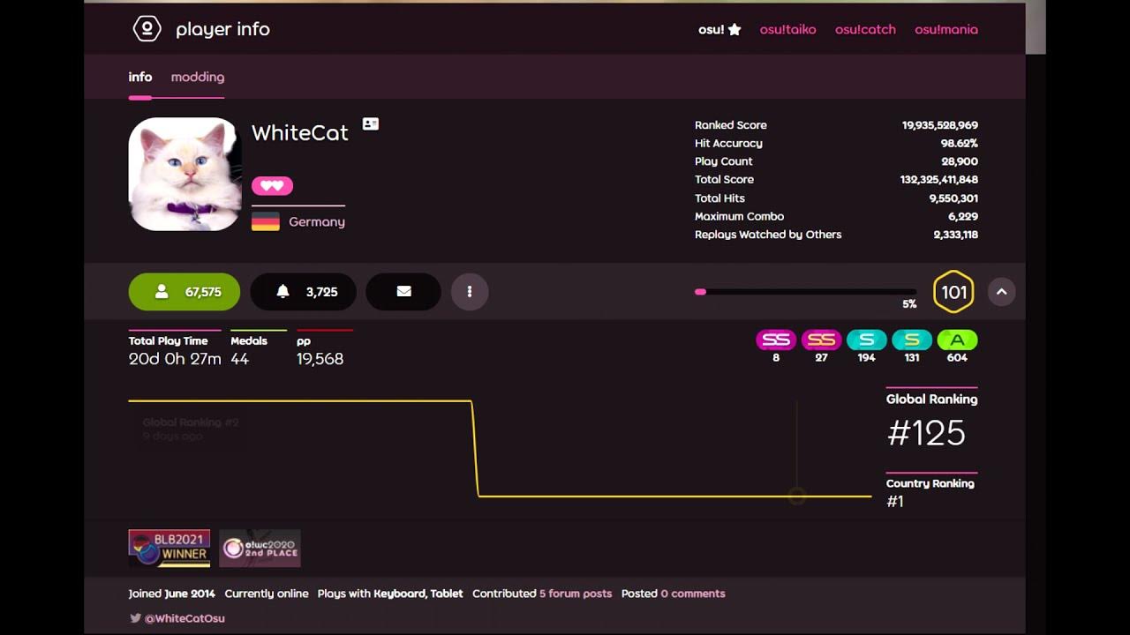This screenshot has width=1130, height=635.
Task: Click the 5% level progress label
Action: [x=909, y=304]
